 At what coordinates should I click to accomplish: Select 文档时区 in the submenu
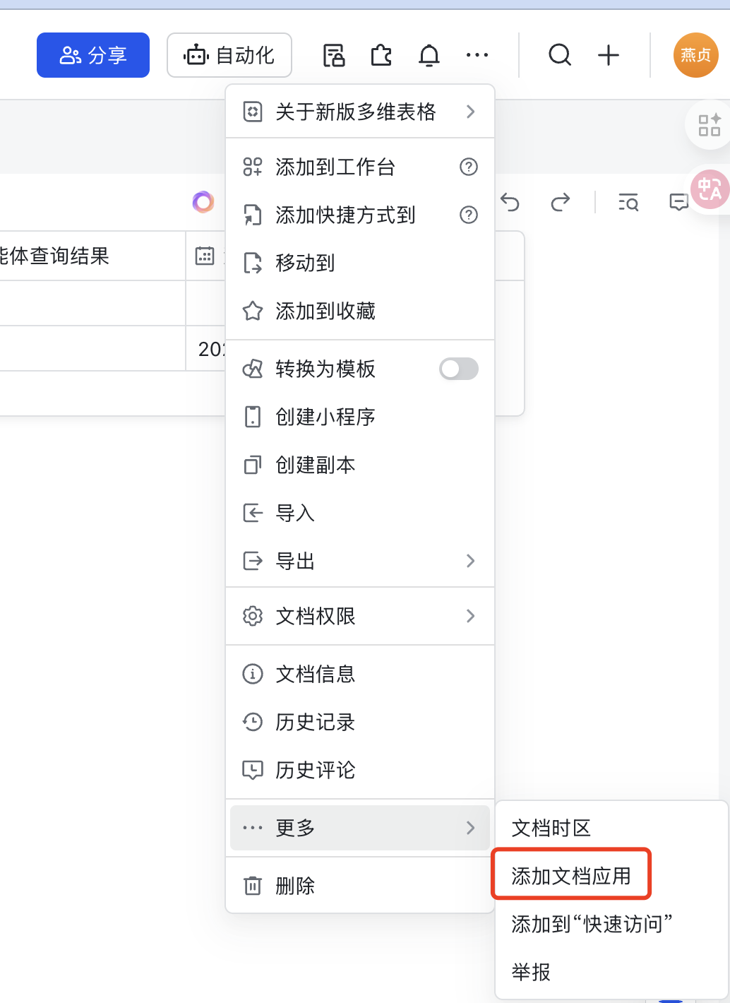[611, 828]
